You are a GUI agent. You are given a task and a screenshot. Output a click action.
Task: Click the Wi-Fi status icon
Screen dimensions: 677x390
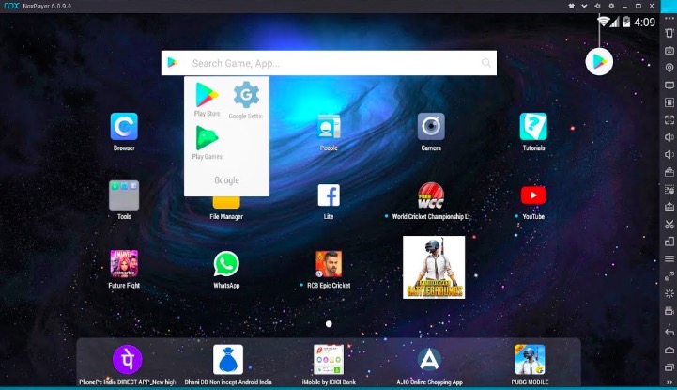604,22
